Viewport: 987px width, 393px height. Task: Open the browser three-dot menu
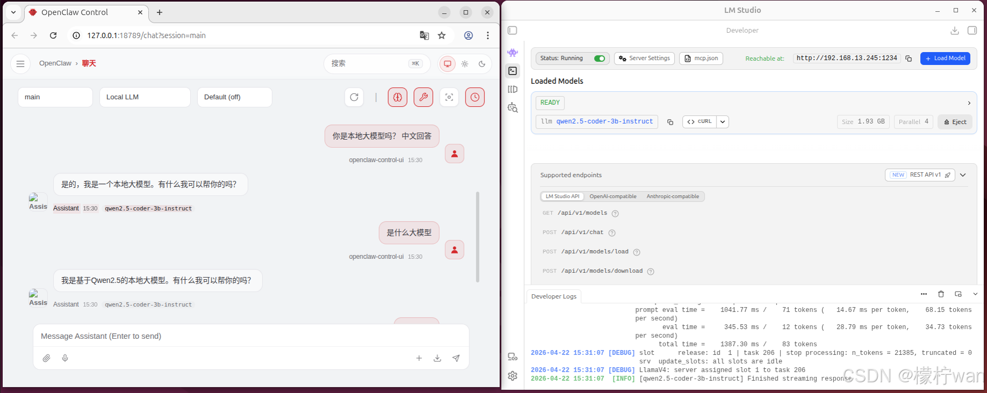[x=488, y=35]
